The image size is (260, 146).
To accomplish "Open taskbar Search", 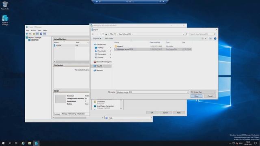I will (x=10, y=143).
